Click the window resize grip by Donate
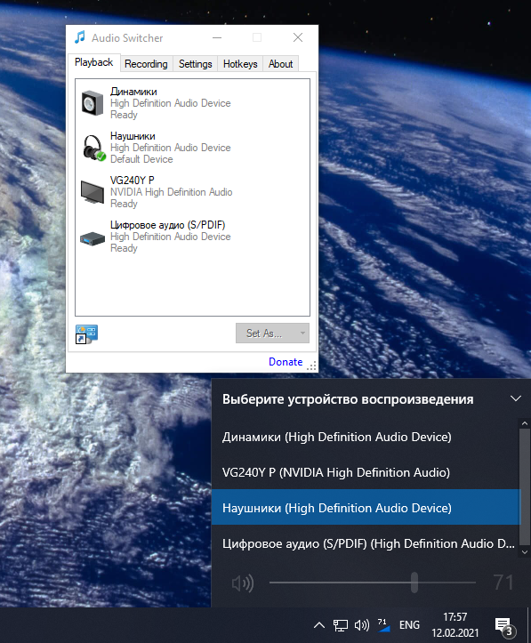The height and width of the screenshot is (643, 531). (x=311, y=366)
